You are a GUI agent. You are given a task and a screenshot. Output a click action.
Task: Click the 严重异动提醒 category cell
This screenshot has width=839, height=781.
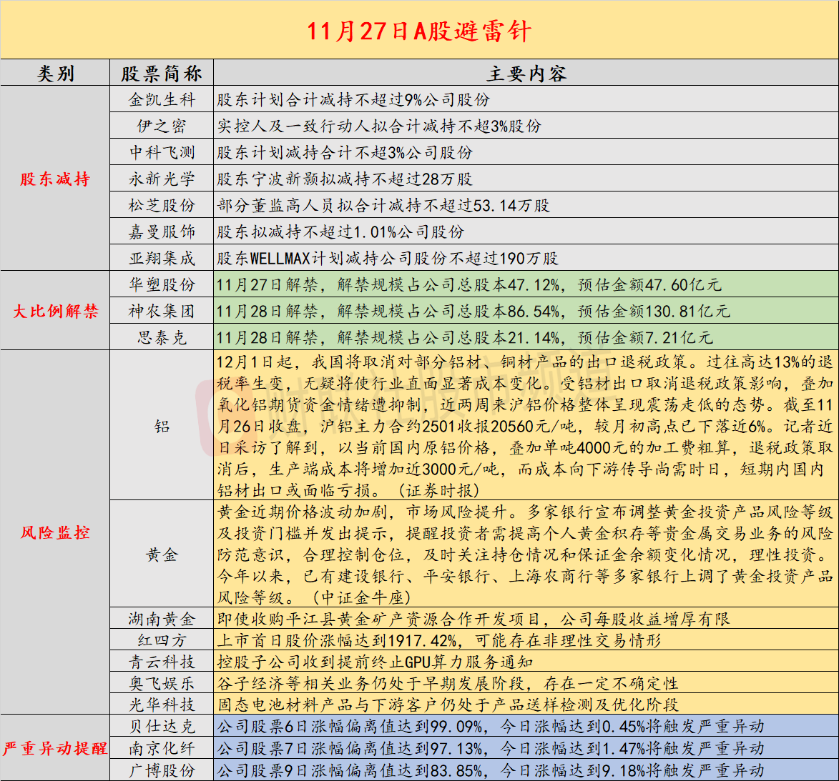tap(55, 748)
